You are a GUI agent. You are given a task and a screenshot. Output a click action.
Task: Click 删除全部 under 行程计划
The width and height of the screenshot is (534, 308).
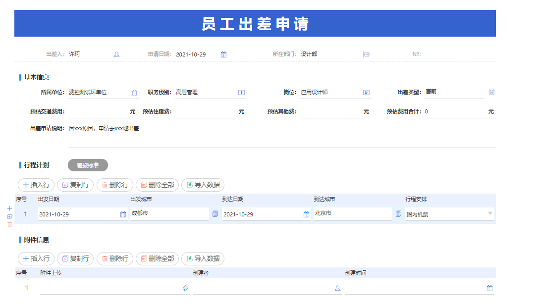coord(158,185)
